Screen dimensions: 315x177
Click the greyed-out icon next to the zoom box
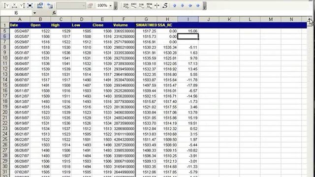tap(90, 5)
